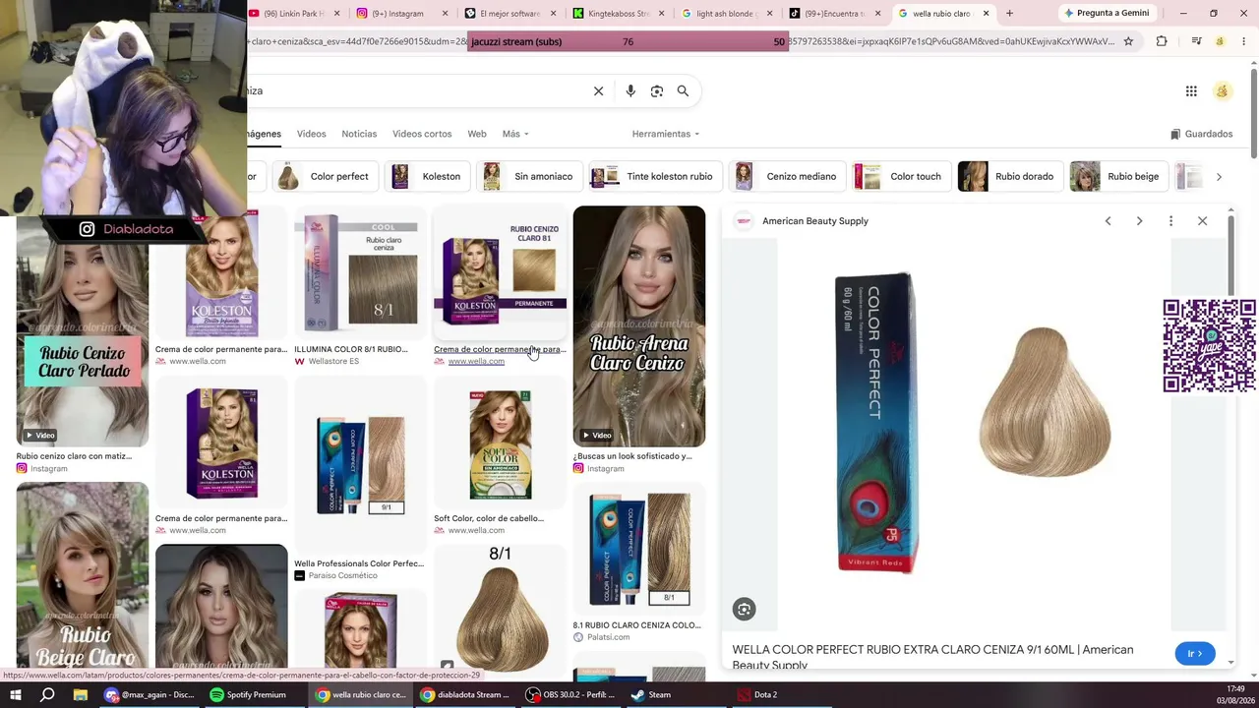Screen dimensions: 1259x708
Task: Filter results by 'Sin amoniaco' chip
Action: pyautogui.click(x=529, y=176)
